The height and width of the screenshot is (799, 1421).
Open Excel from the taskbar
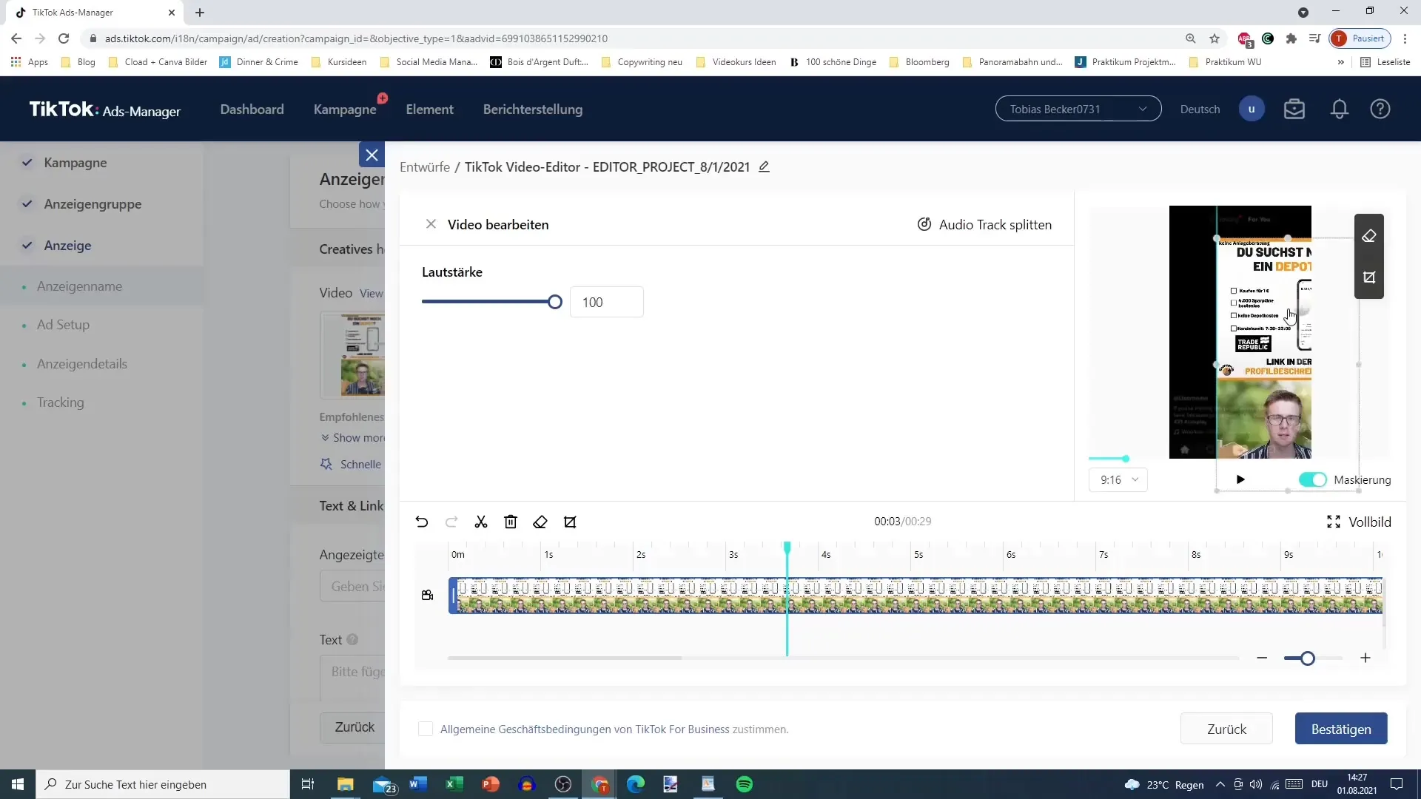point(454,784)
